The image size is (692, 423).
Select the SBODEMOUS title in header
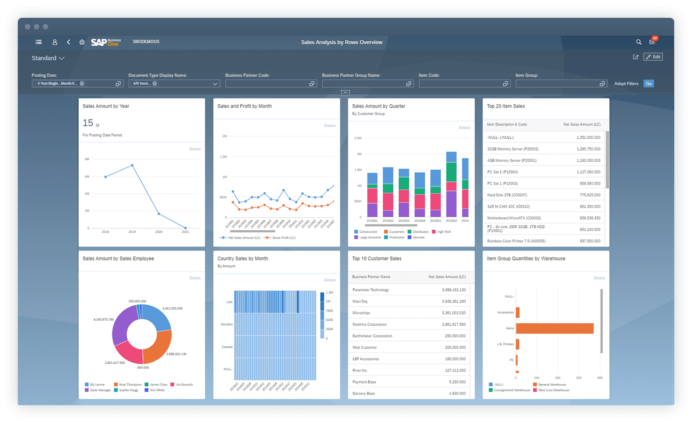click(x=146, y=41)
